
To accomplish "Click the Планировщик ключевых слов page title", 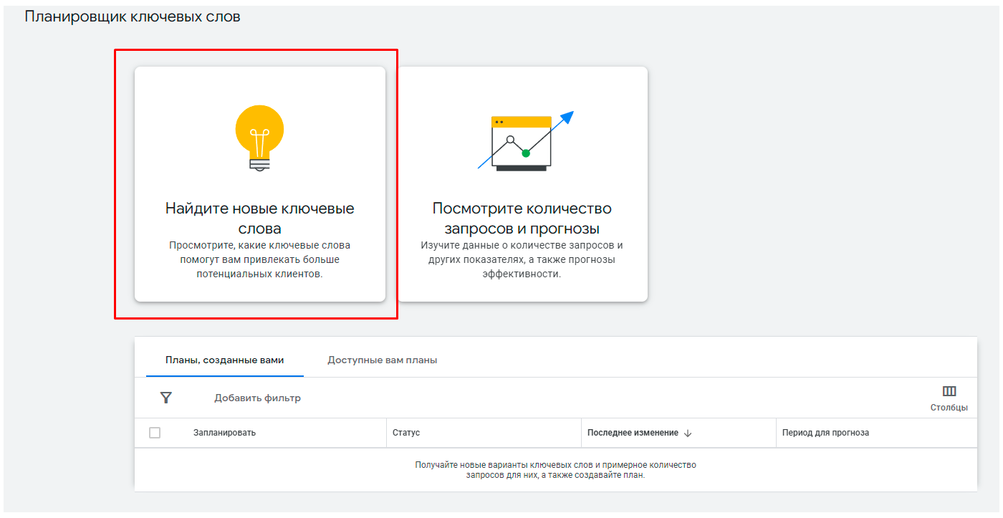I will 133,16.
